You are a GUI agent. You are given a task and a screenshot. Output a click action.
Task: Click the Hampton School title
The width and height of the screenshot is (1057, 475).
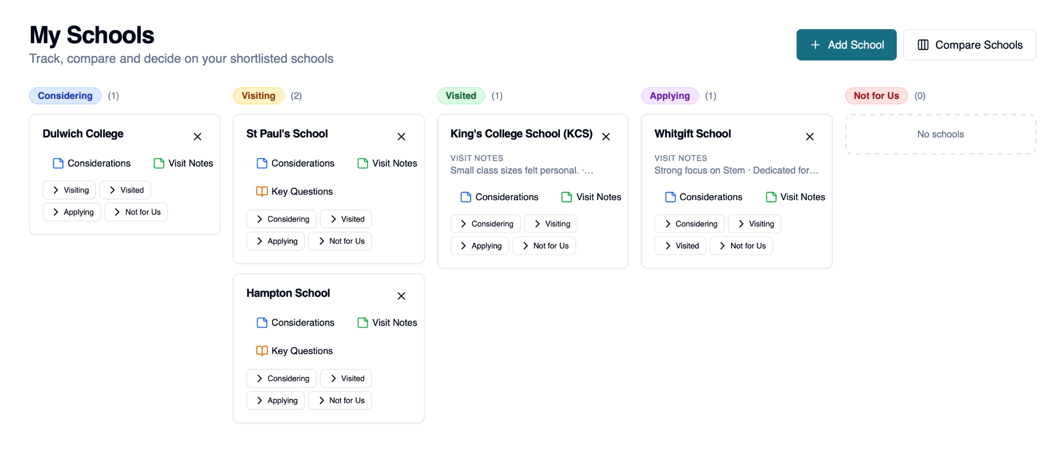point(288,293)
